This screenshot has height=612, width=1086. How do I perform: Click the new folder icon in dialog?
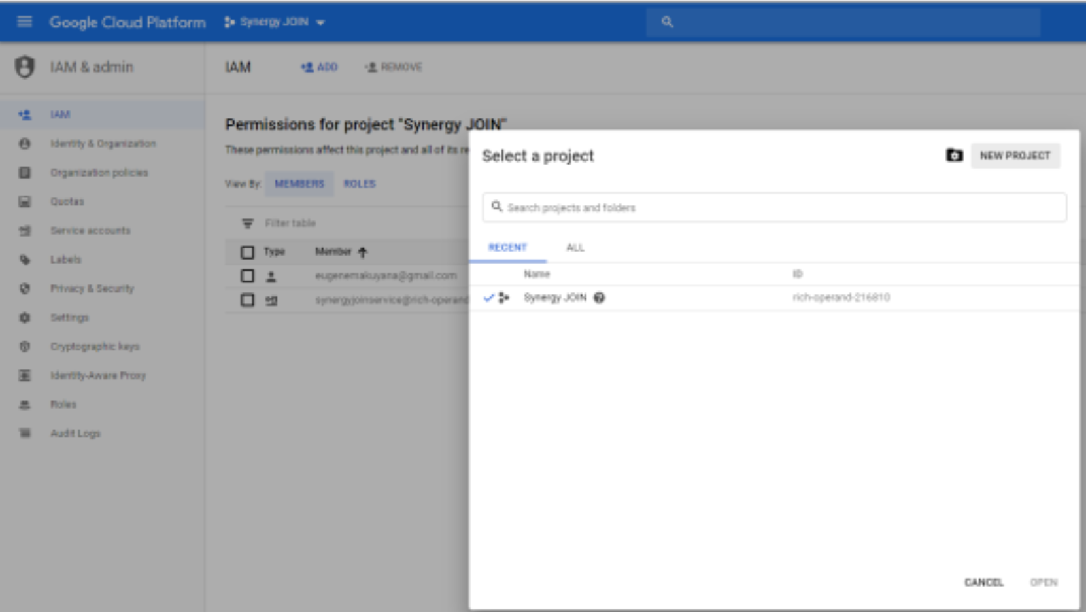click(954, 156)
